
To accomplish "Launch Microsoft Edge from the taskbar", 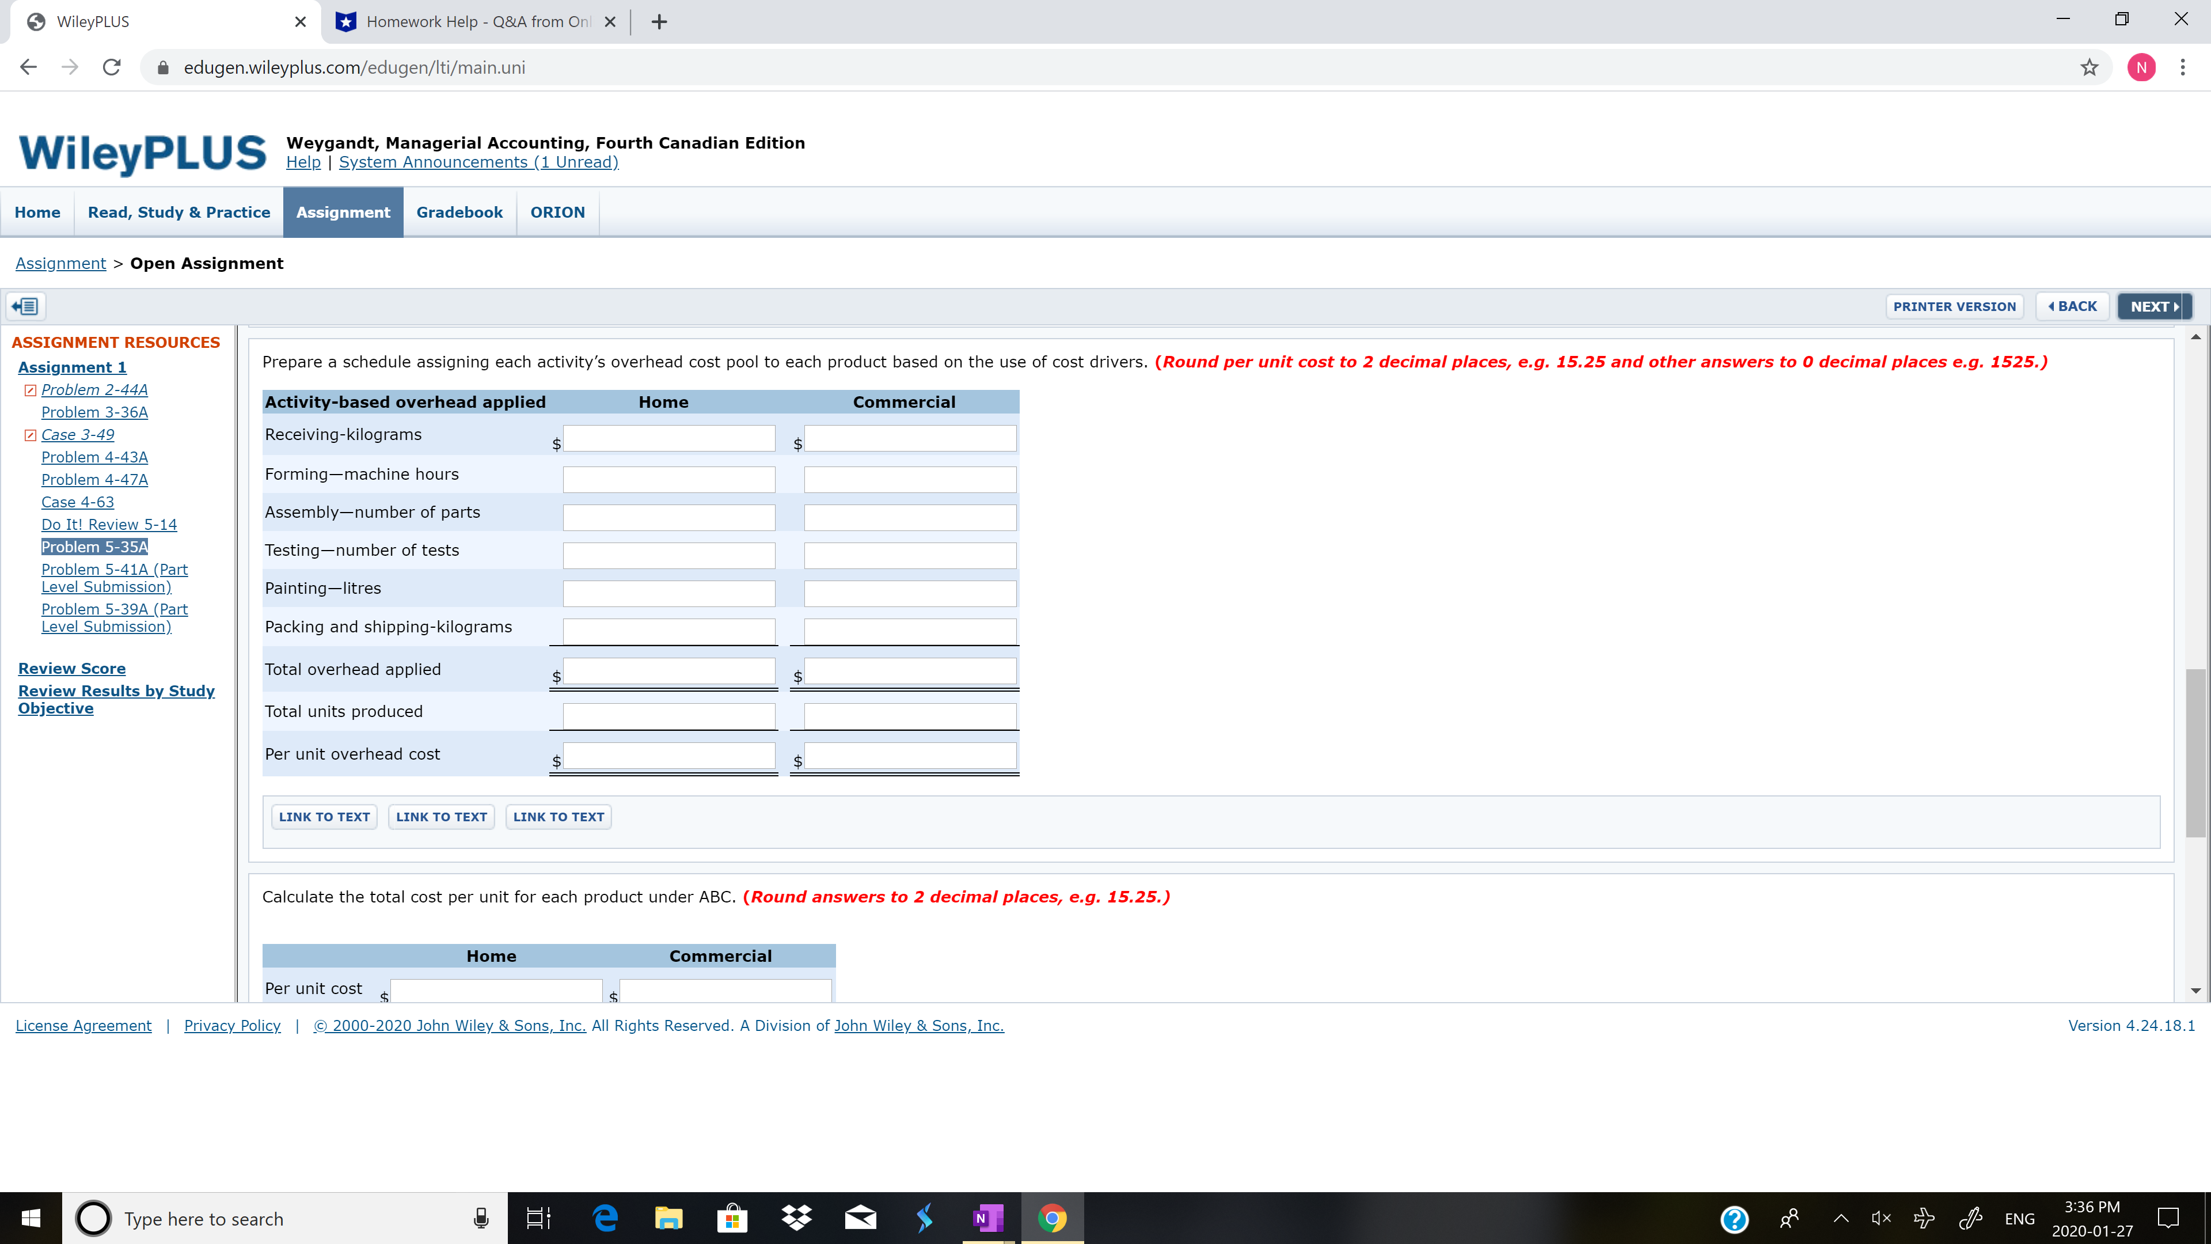I will tap(605, 1218).
